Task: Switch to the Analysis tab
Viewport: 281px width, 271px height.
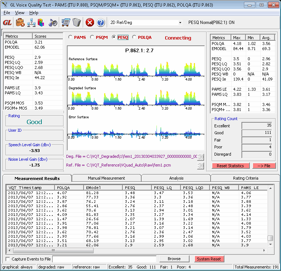Action: pyautogui.click(x=176, y=178)
